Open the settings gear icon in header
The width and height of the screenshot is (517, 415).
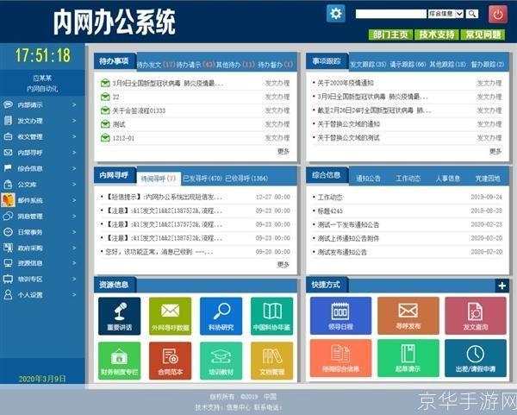pyautogui.click(x=335, y=13)
